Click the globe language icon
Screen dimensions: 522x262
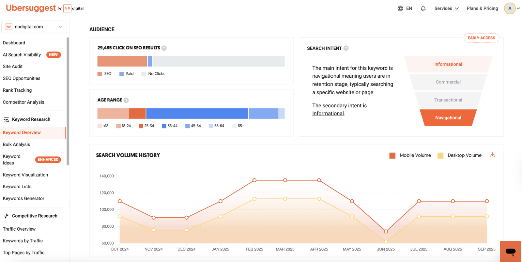(x=400, y=8)
